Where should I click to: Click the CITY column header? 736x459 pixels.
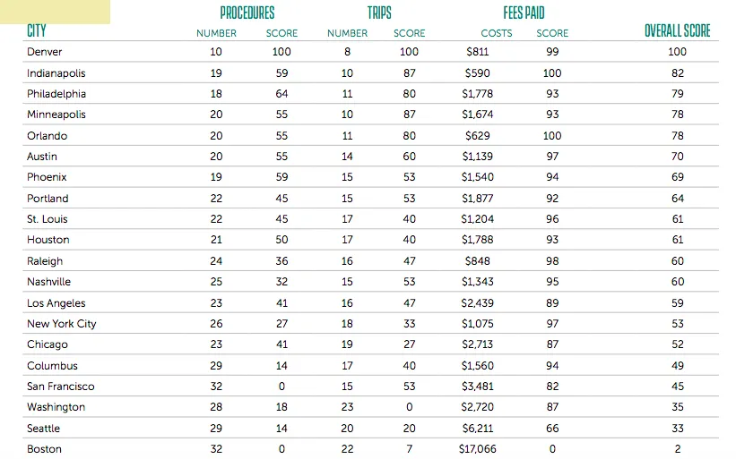point(37,31)
